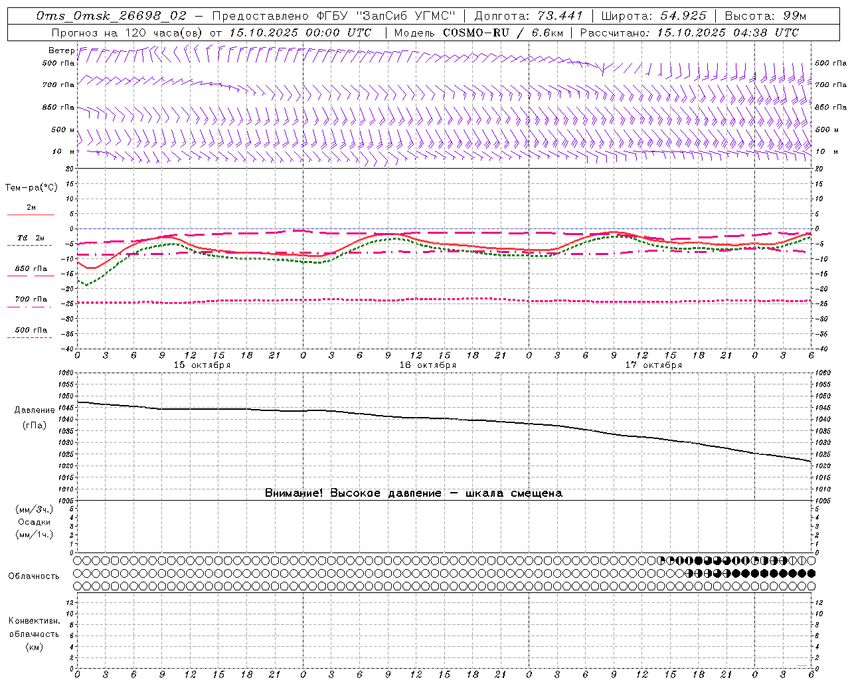The height and width of the screenshot is (680, 850).
Task: Select the 500 м wind level label on the left
Action: (63, 129)
